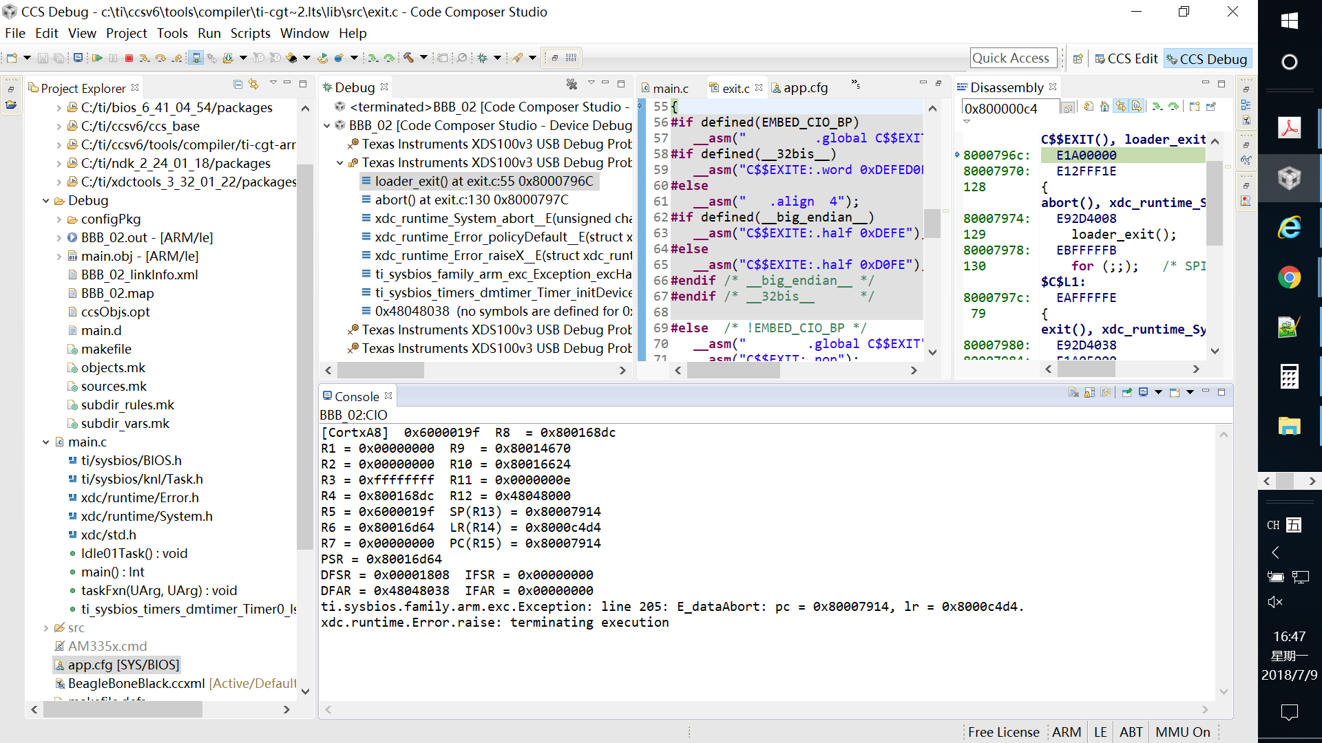Expand the configPkg folder node
1322x743 pixels.
tap(59, 219)
